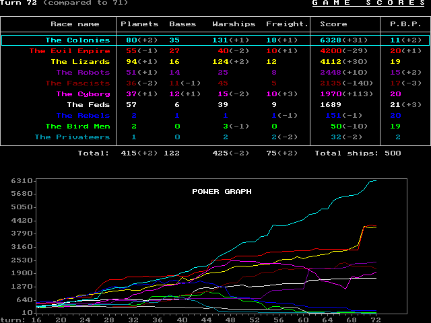Click The Bird Men score 50
The height and width of the screenshot is (323, 431).
pos(337,126)
